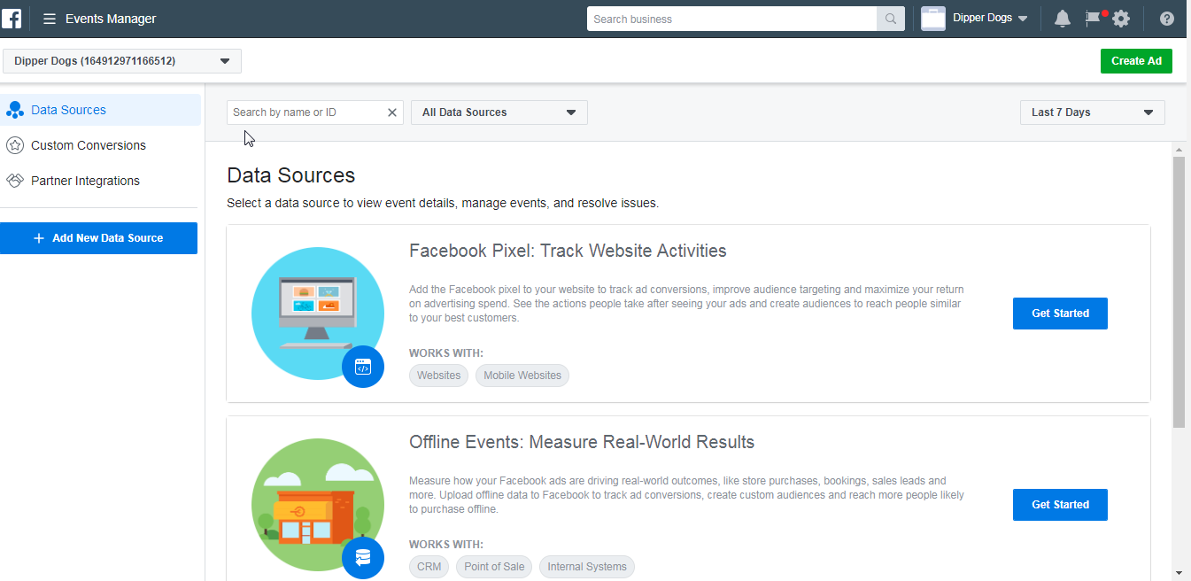This screenshot has height=581, width=1191.
Task: Click the Facebook Pixel: Track Website Activities heading
Action: tap(568, 251)
